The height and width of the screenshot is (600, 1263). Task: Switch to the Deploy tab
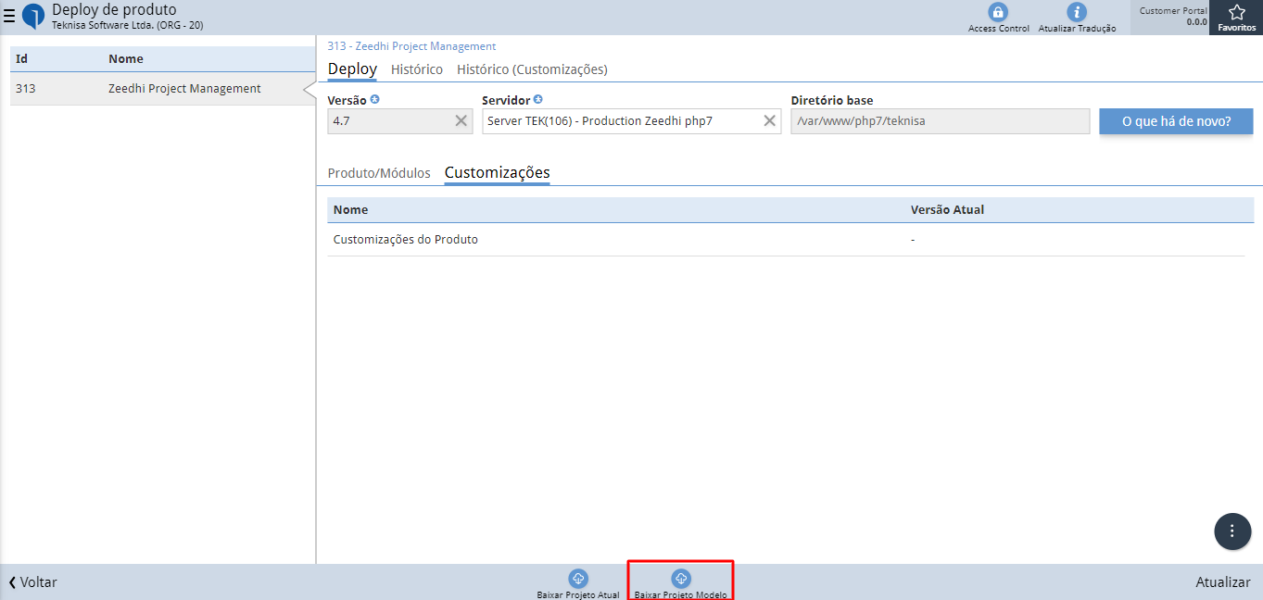tap(352, 69)
